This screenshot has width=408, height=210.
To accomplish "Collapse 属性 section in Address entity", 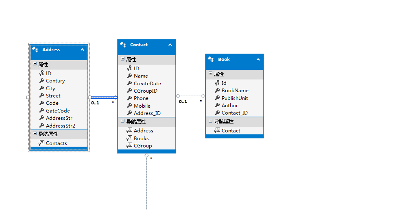I will click(35, 64).
